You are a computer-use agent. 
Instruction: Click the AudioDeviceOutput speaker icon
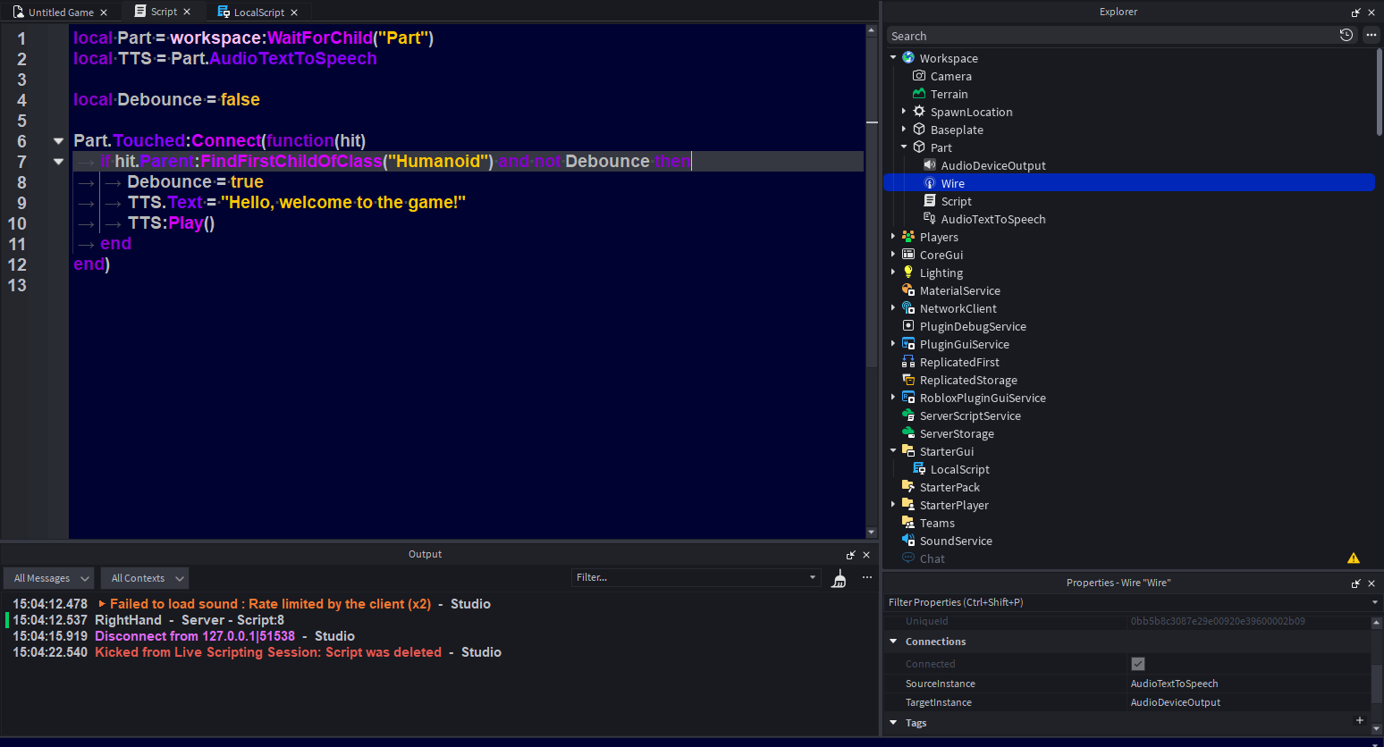930,165
